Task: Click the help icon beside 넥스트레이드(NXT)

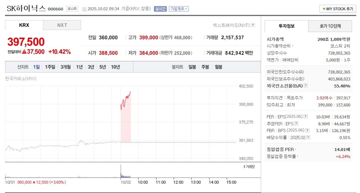Action: coord(253,25)
